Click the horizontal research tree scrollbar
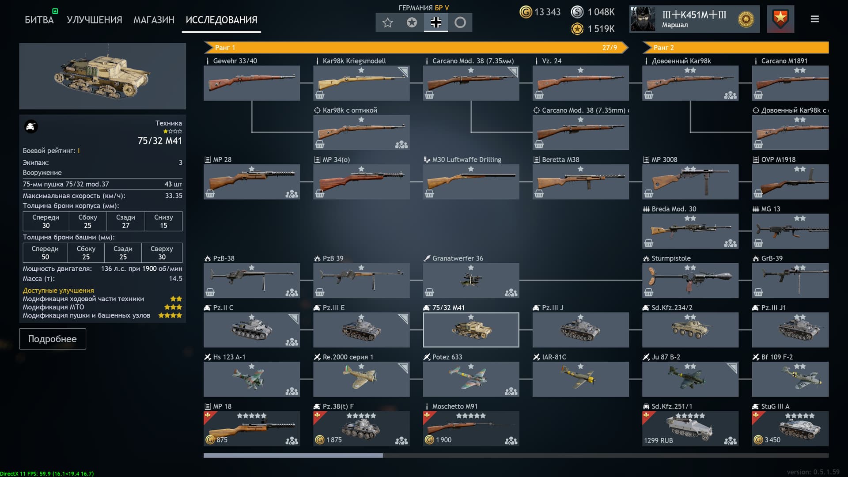This screenshot has width=848, height=477. (516, 455)
